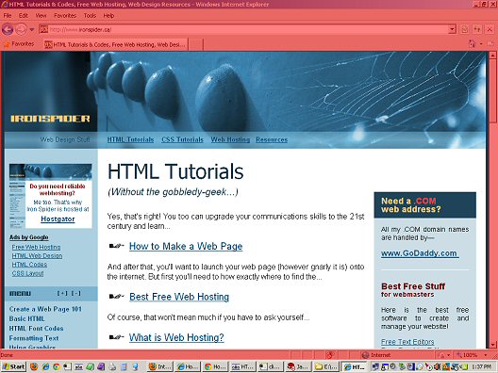Switch to the 'E:\...' folder taskbar button
Viewport: 498px width, 373px height.
(325, 367)
